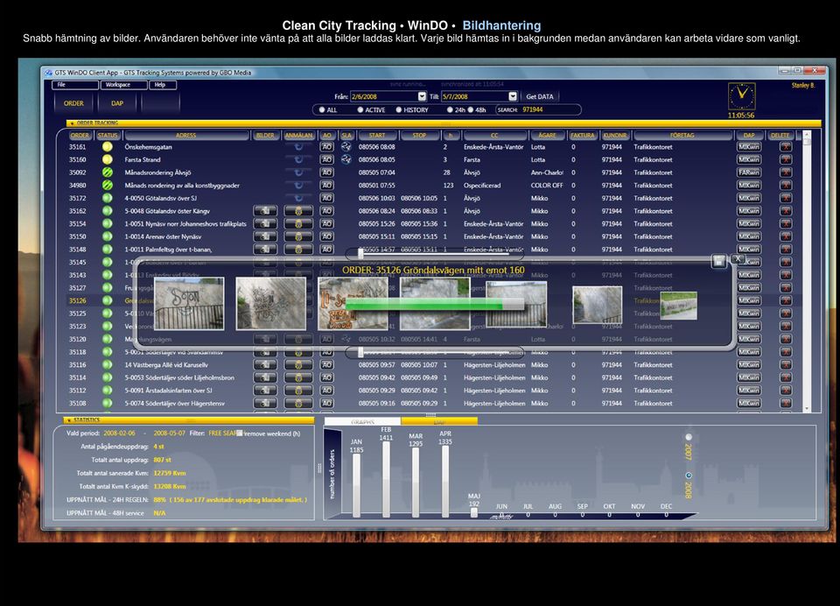Select year 2008 radio button
Screen dimensions: 840x606
pyautogui.click(x=689, y=476)
